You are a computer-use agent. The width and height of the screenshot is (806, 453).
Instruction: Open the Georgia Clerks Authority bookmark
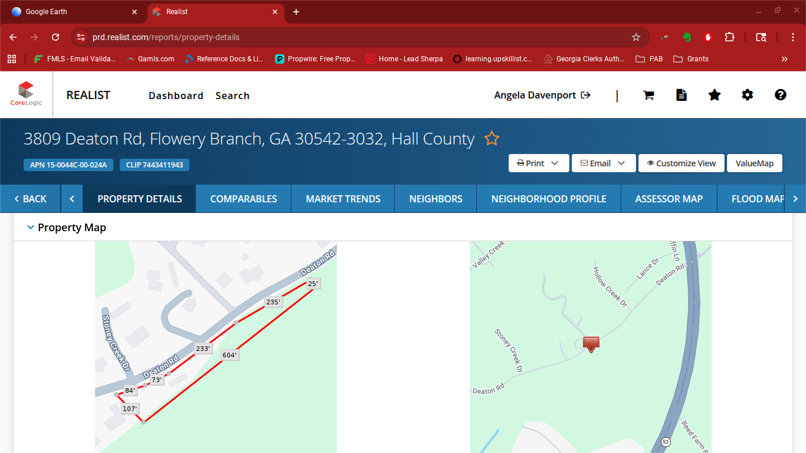pyautogui.click(x=584, y=59)
